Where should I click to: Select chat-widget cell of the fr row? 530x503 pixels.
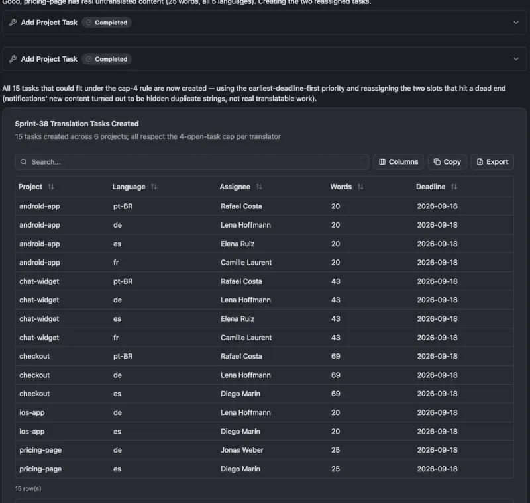[39, 338]
